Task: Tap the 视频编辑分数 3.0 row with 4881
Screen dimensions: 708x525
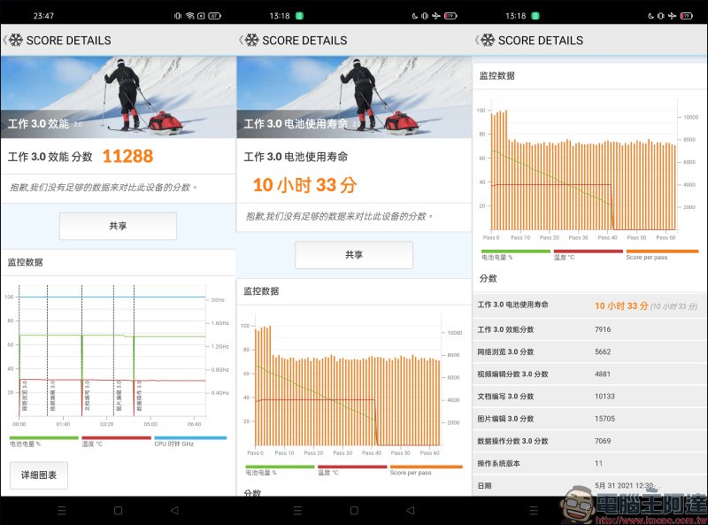Action: point(589,374)
